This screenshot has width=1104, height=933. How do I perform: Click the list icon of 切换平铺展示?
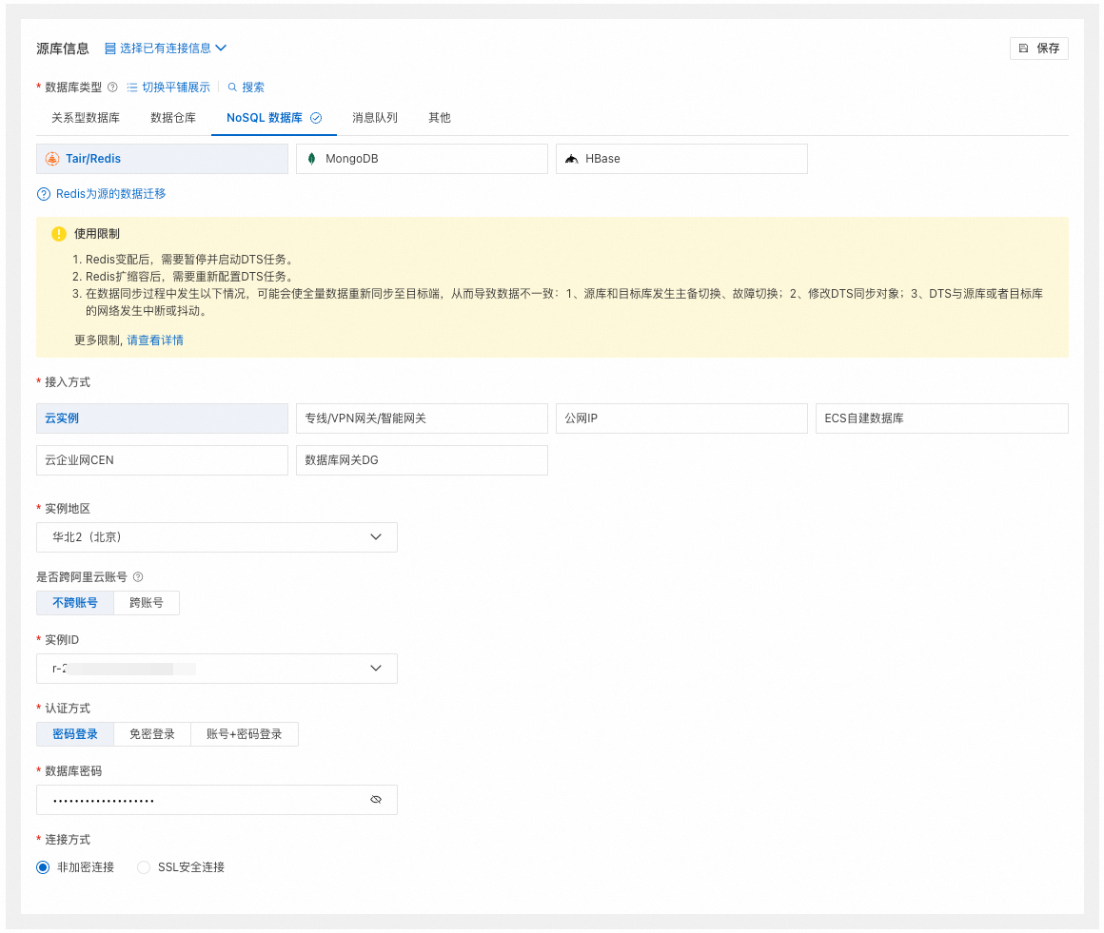[x=131, y=87]
